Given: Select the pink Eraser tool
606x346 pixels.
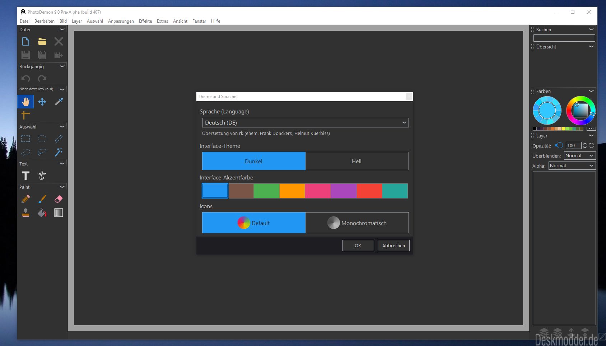Looking at the screenshot, I should (x=59, y=199).
